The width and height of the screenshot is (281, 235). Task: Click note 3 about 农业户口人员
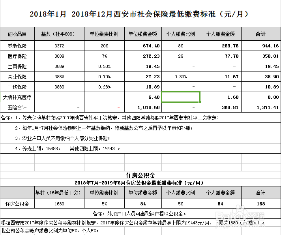click(x=140, y=138)
